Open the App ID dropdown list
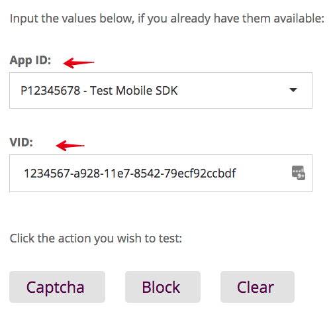 [x=161, y=90]
